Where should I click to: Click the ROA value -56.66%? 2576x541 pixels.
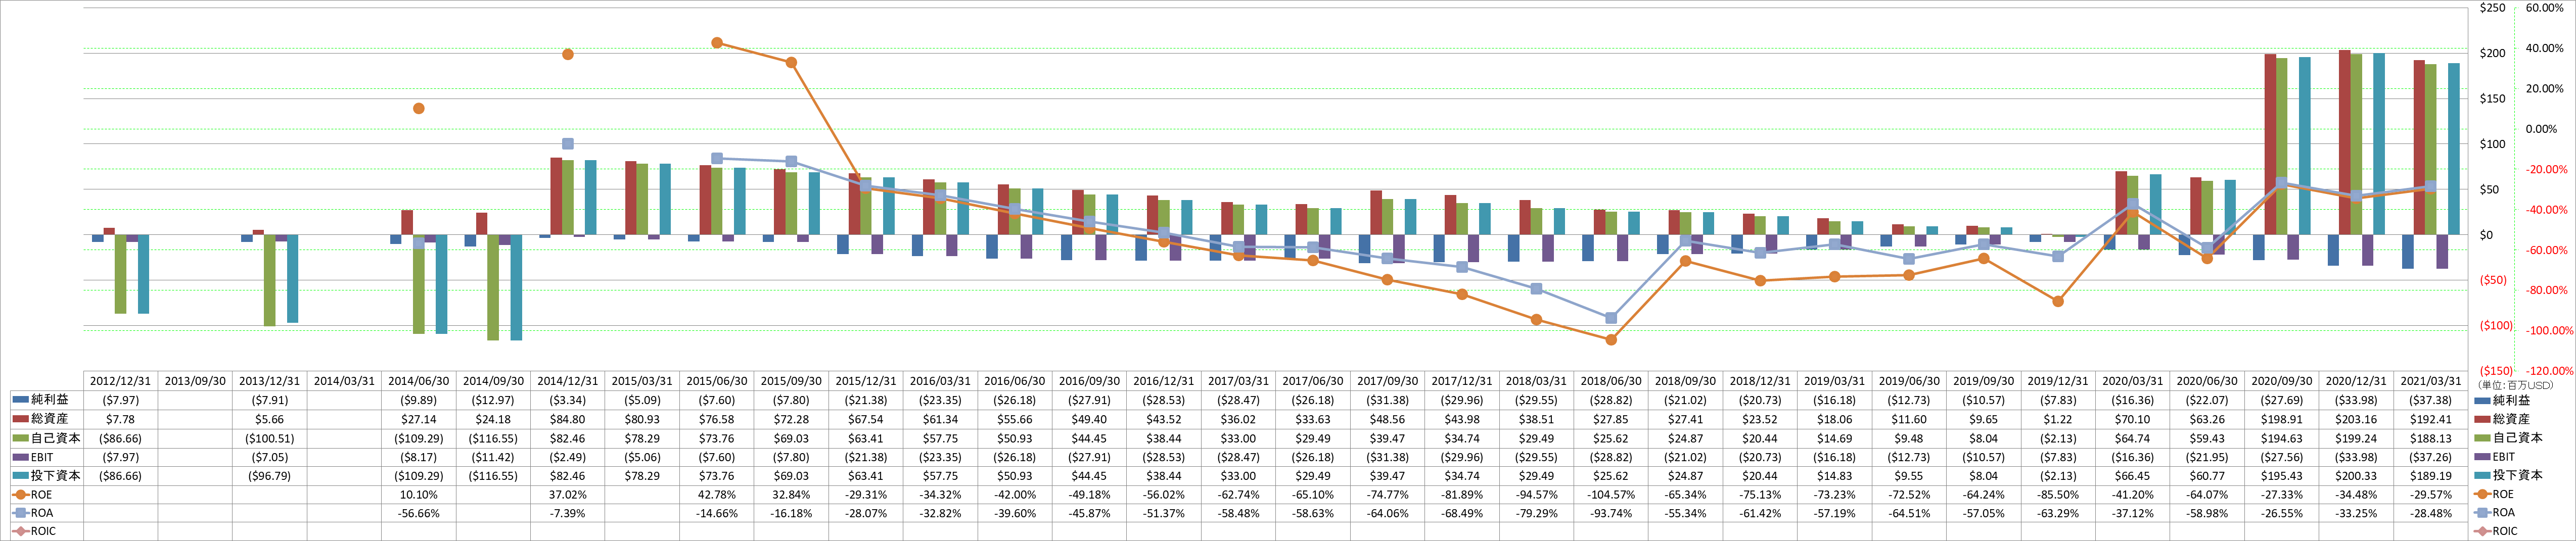(x=418, y=513)
